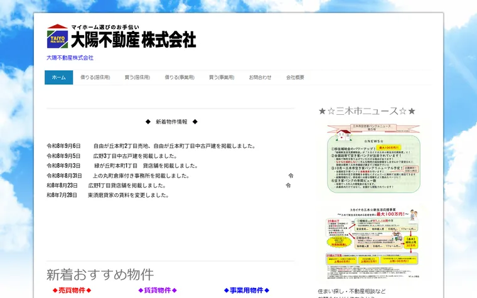Click the 三木市ニュース heading

click(367, 111)
